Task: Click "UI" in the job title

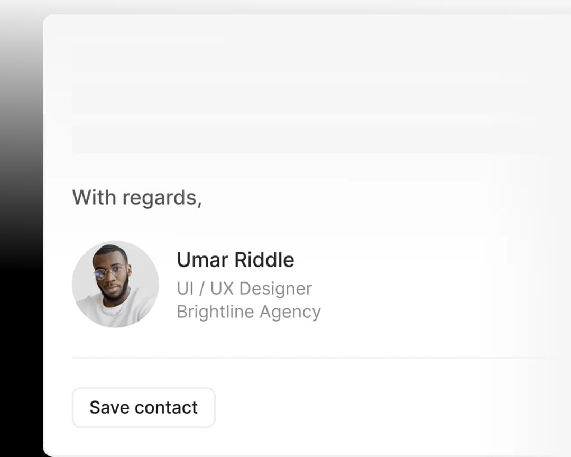Action: tap(185, 289)
